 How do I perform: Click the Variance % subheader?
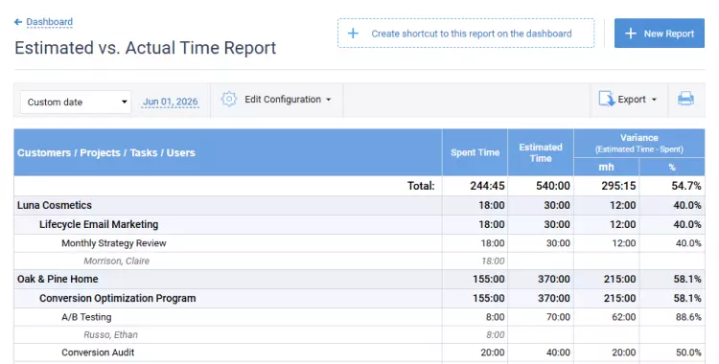tap(672, 167)
